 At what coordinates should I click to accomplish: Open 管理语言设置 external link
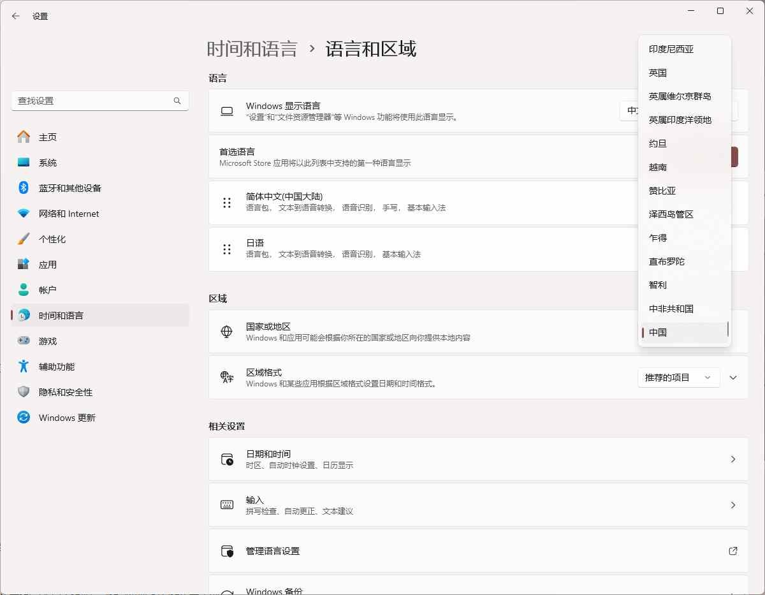click(x=479, y=551)
